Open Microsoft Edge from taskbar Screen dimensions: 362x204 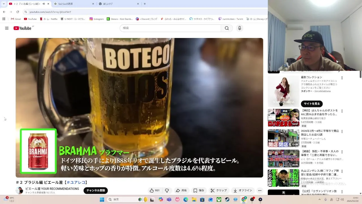pos(186,199)
